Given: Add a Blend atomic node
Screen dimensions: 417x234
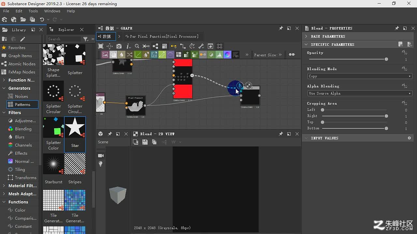Looking at the screenshot, I should 113,55.
